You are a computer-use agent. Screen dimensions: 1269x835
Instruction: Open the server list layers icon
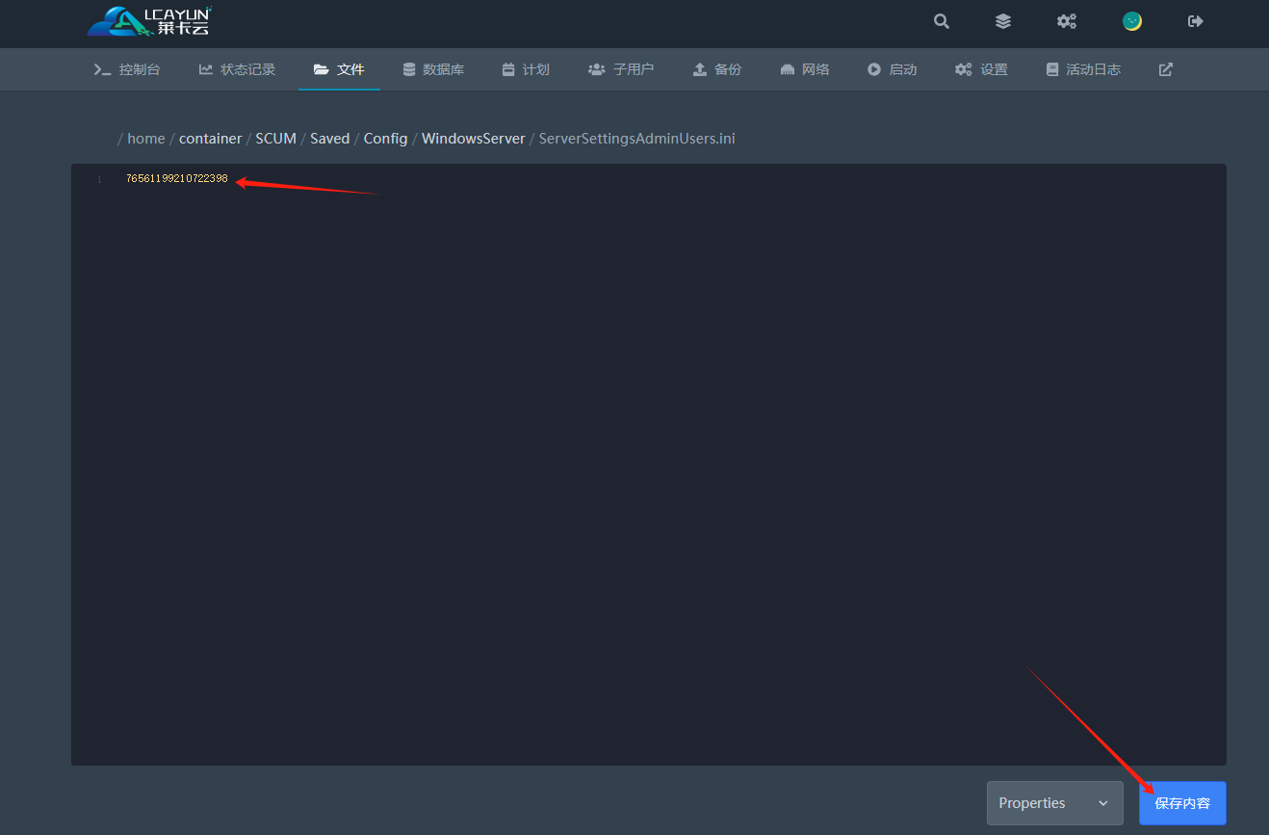pyautogui.click(x=1003, y=21)
